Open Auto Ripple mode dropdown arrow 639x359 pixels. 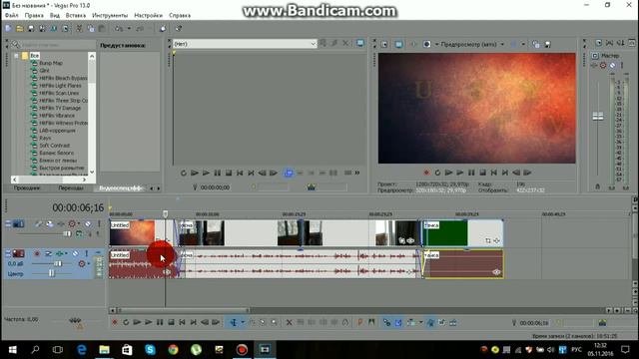pyautogui.click(x=420, y=322)
